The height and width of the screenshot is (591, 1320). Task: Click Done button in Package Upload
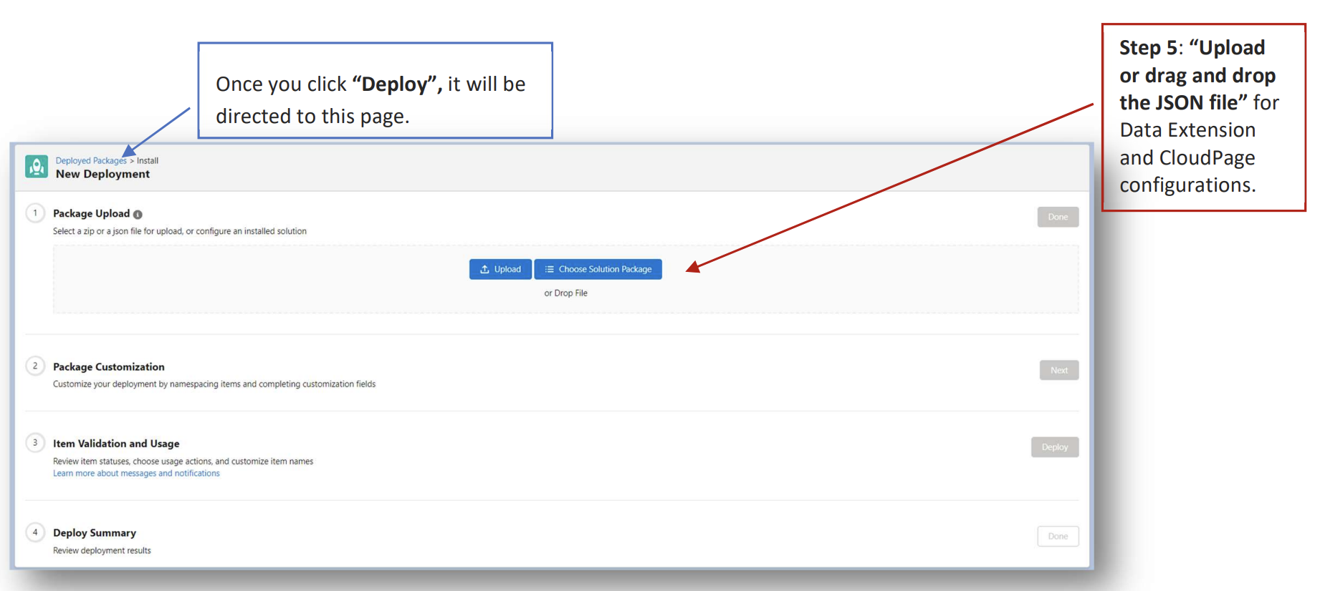pyautogui.click(x=1058, y=217)
